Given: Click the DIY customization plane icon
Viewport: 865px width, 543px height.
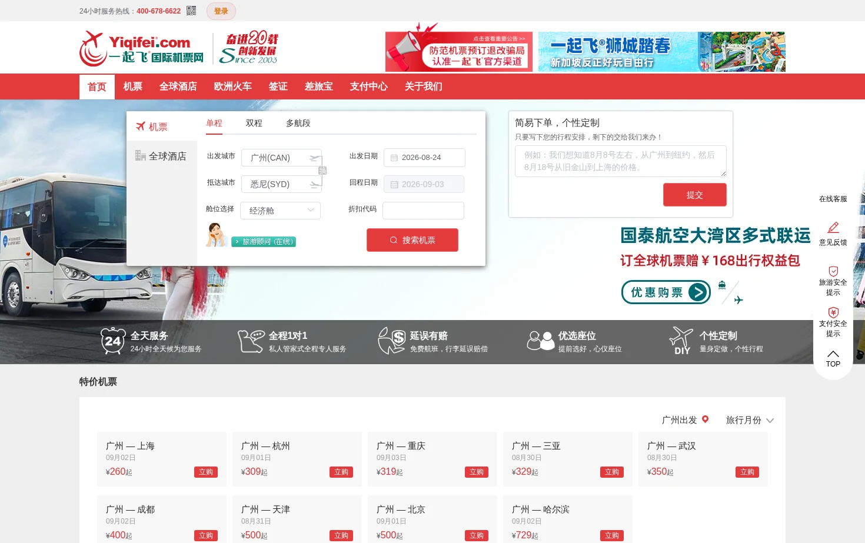Looking at the screenshot, I should (x=681, y=341).
